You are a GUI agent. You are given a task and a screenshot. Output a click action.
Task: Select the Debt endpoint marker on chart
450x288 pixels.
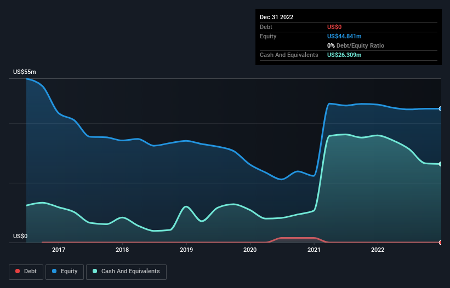click(x=441, y=243)
